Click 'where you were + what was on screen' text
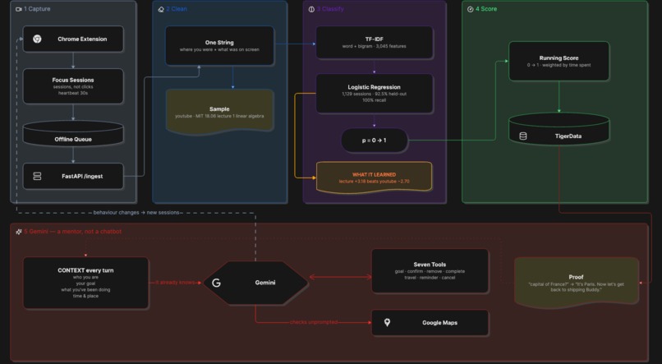This screenshot has height=364, width=662. point(219,49)
